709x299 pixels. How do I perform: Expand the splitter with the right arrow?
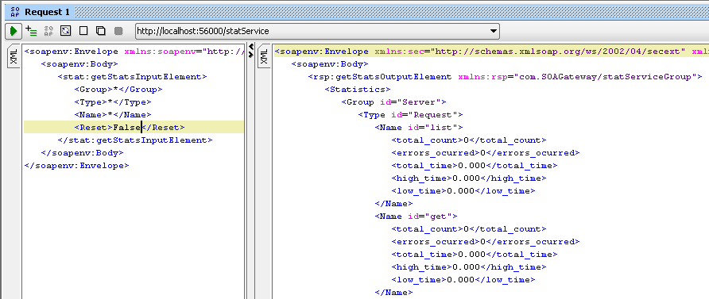[x=251, y=55]
